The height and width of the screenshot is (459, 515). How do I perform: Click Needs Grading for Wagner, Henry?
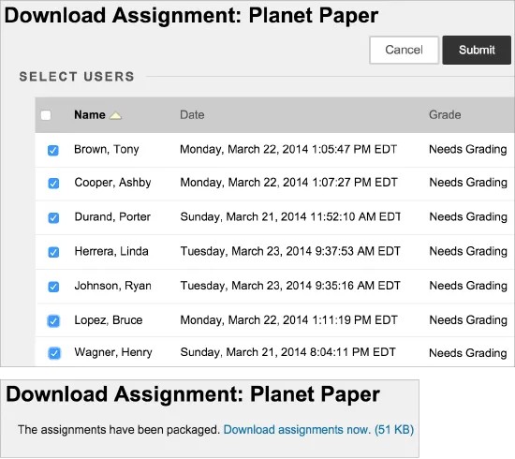[468, 353]
